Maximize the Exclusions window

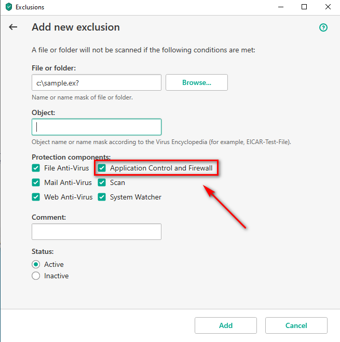pyautogui.click(x=304, y=7)
